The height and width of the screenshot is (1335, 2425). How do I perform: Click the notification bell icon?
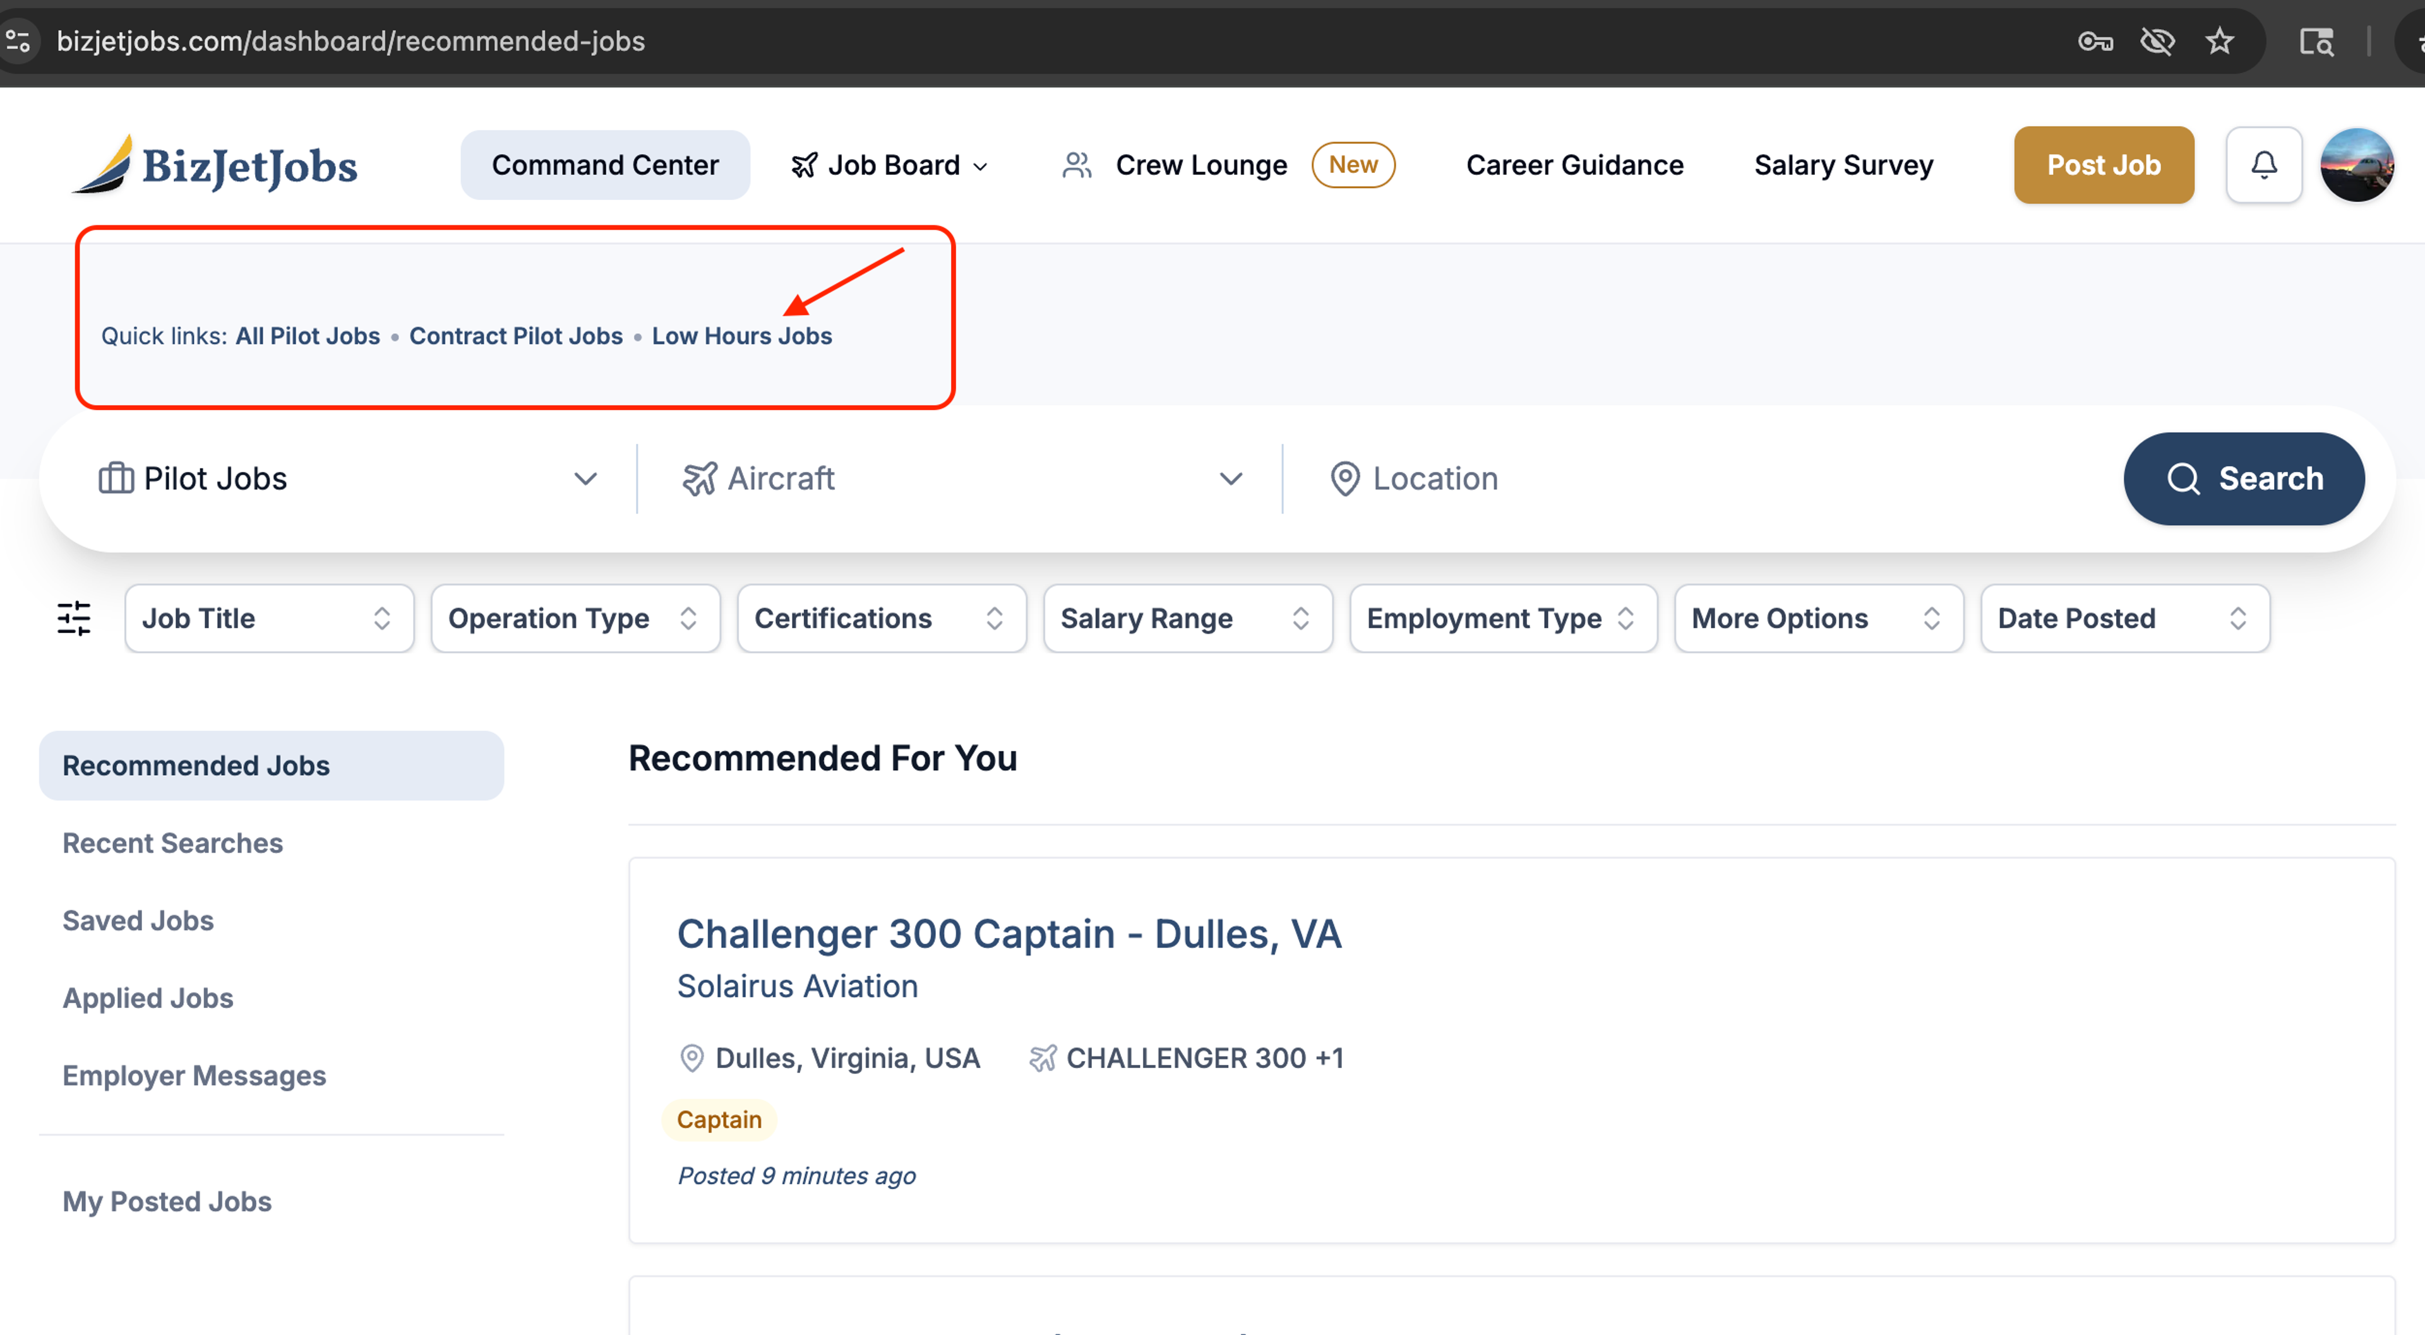click(2263, 165)
